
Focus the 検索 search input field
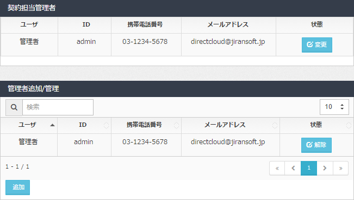tap(58, 107)
